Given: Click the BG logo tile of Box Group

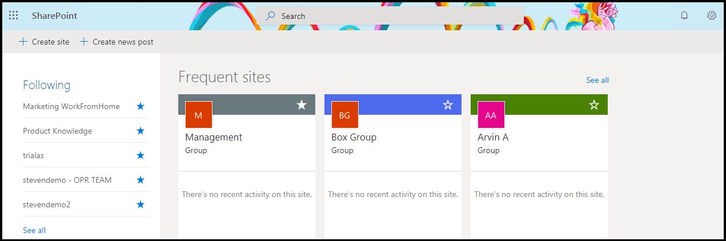Looking at the screenshot, I should click(x=345, y=115).
